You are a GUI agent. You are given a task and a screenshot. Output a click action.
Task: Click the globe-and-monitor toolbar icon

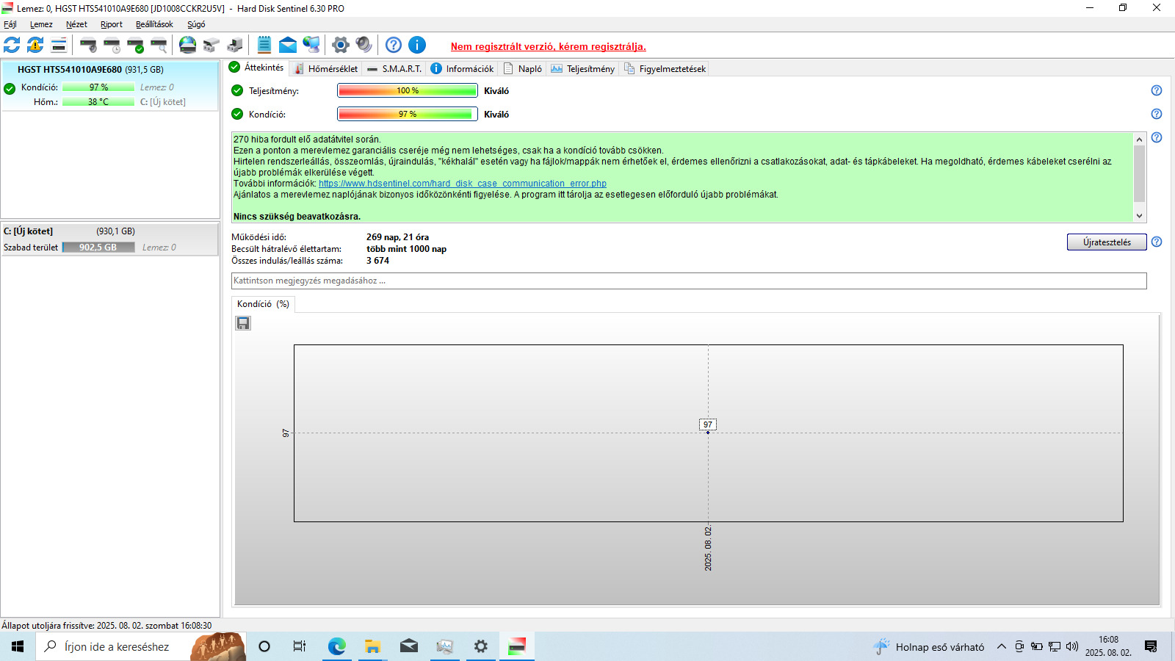pyautogui.click(x=311, y=45)
